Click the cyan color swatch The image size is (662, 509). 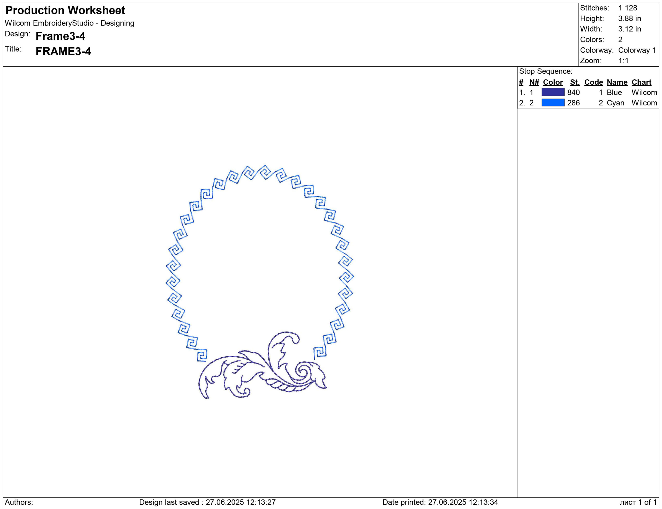(553, 103)
